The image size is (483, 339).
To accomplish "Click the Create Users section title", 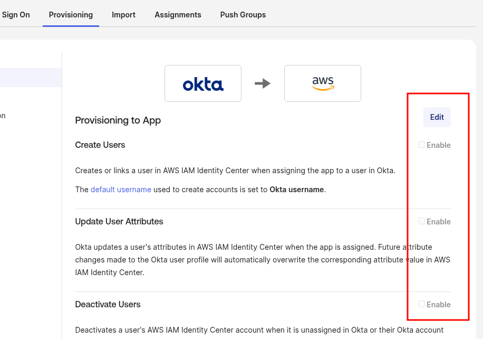I will [100, 145].
